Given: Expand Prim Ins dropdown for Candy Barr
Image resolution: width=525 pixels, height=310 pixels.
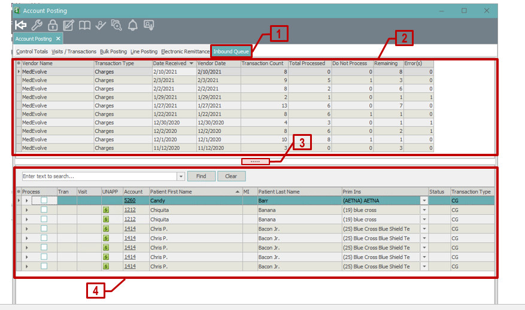Looking at the screenshot, I should pos(424,200).
